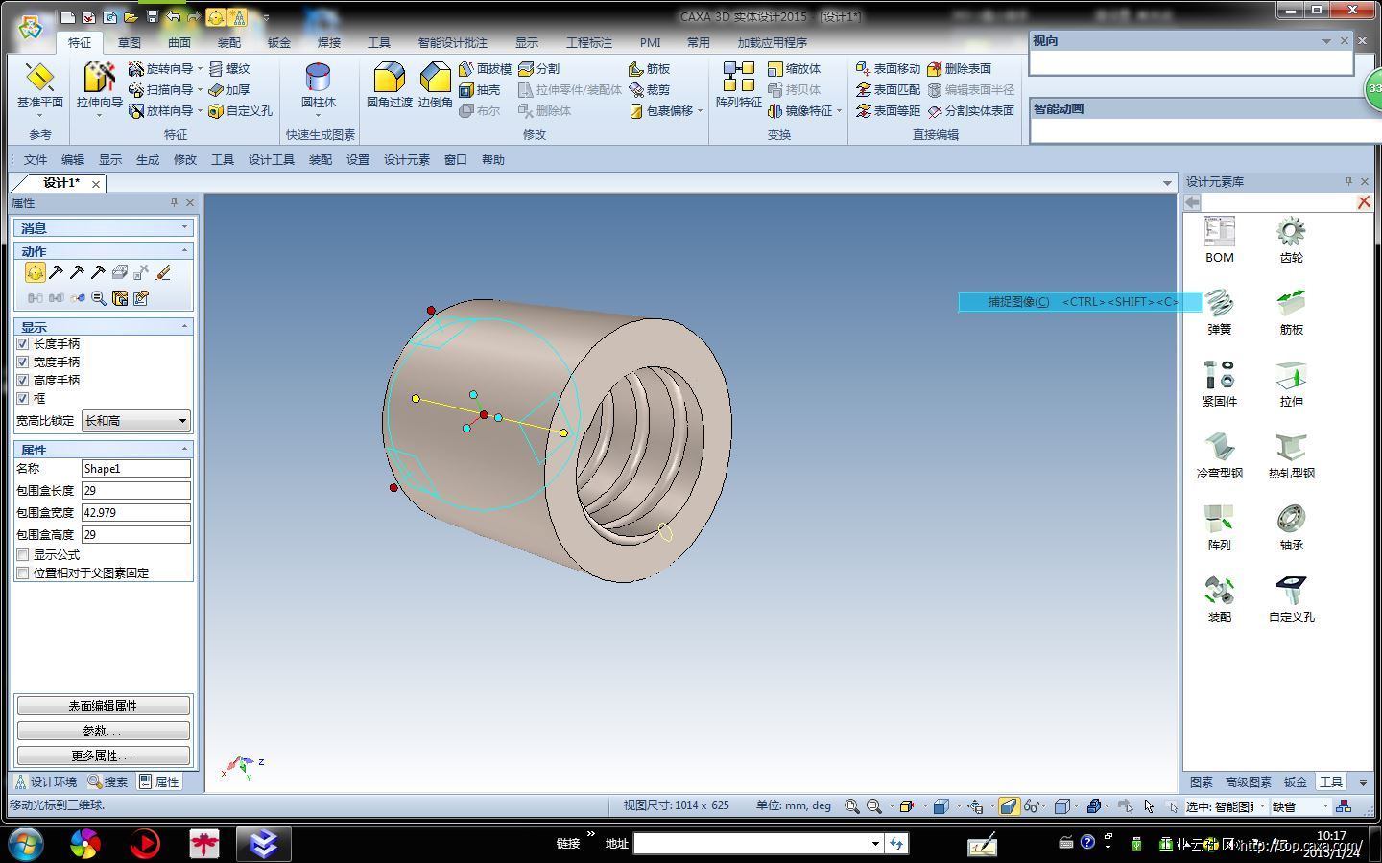Viewport: 1382px width, 863px height.
Task: Insert a 圆柱体 cylinder primitive
Action: (319, 86)
